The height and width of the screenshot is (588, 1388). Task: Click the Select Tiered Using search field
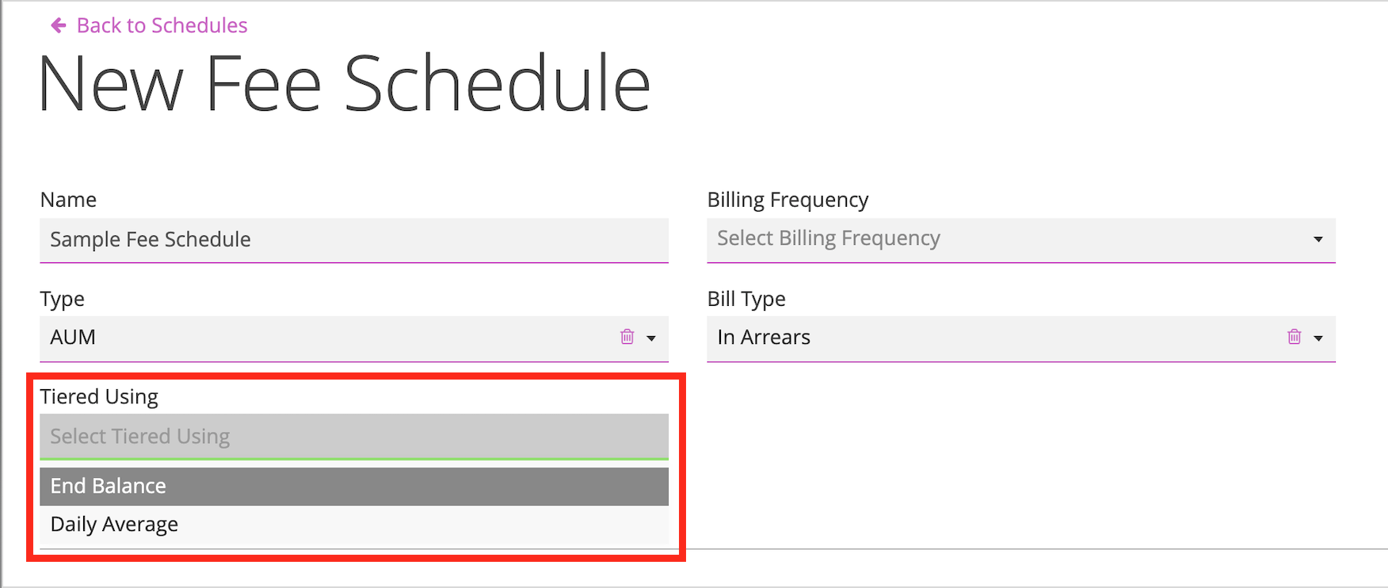tap(354, 436)
